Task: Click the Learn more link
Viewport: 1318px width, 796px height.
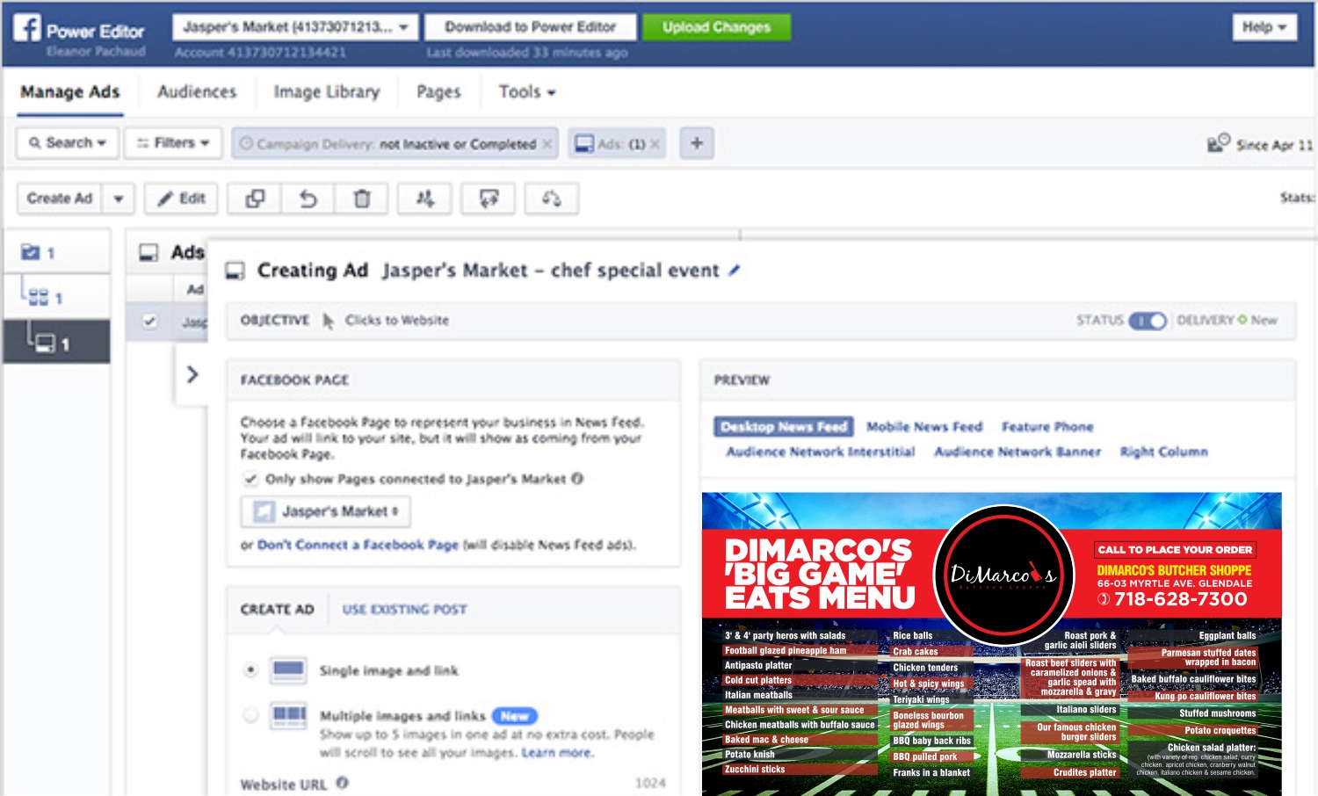Action: (x=557, y=753)
